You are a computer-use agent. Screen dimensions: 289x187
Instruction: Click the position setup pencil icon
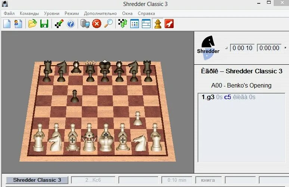pos(59,24)
